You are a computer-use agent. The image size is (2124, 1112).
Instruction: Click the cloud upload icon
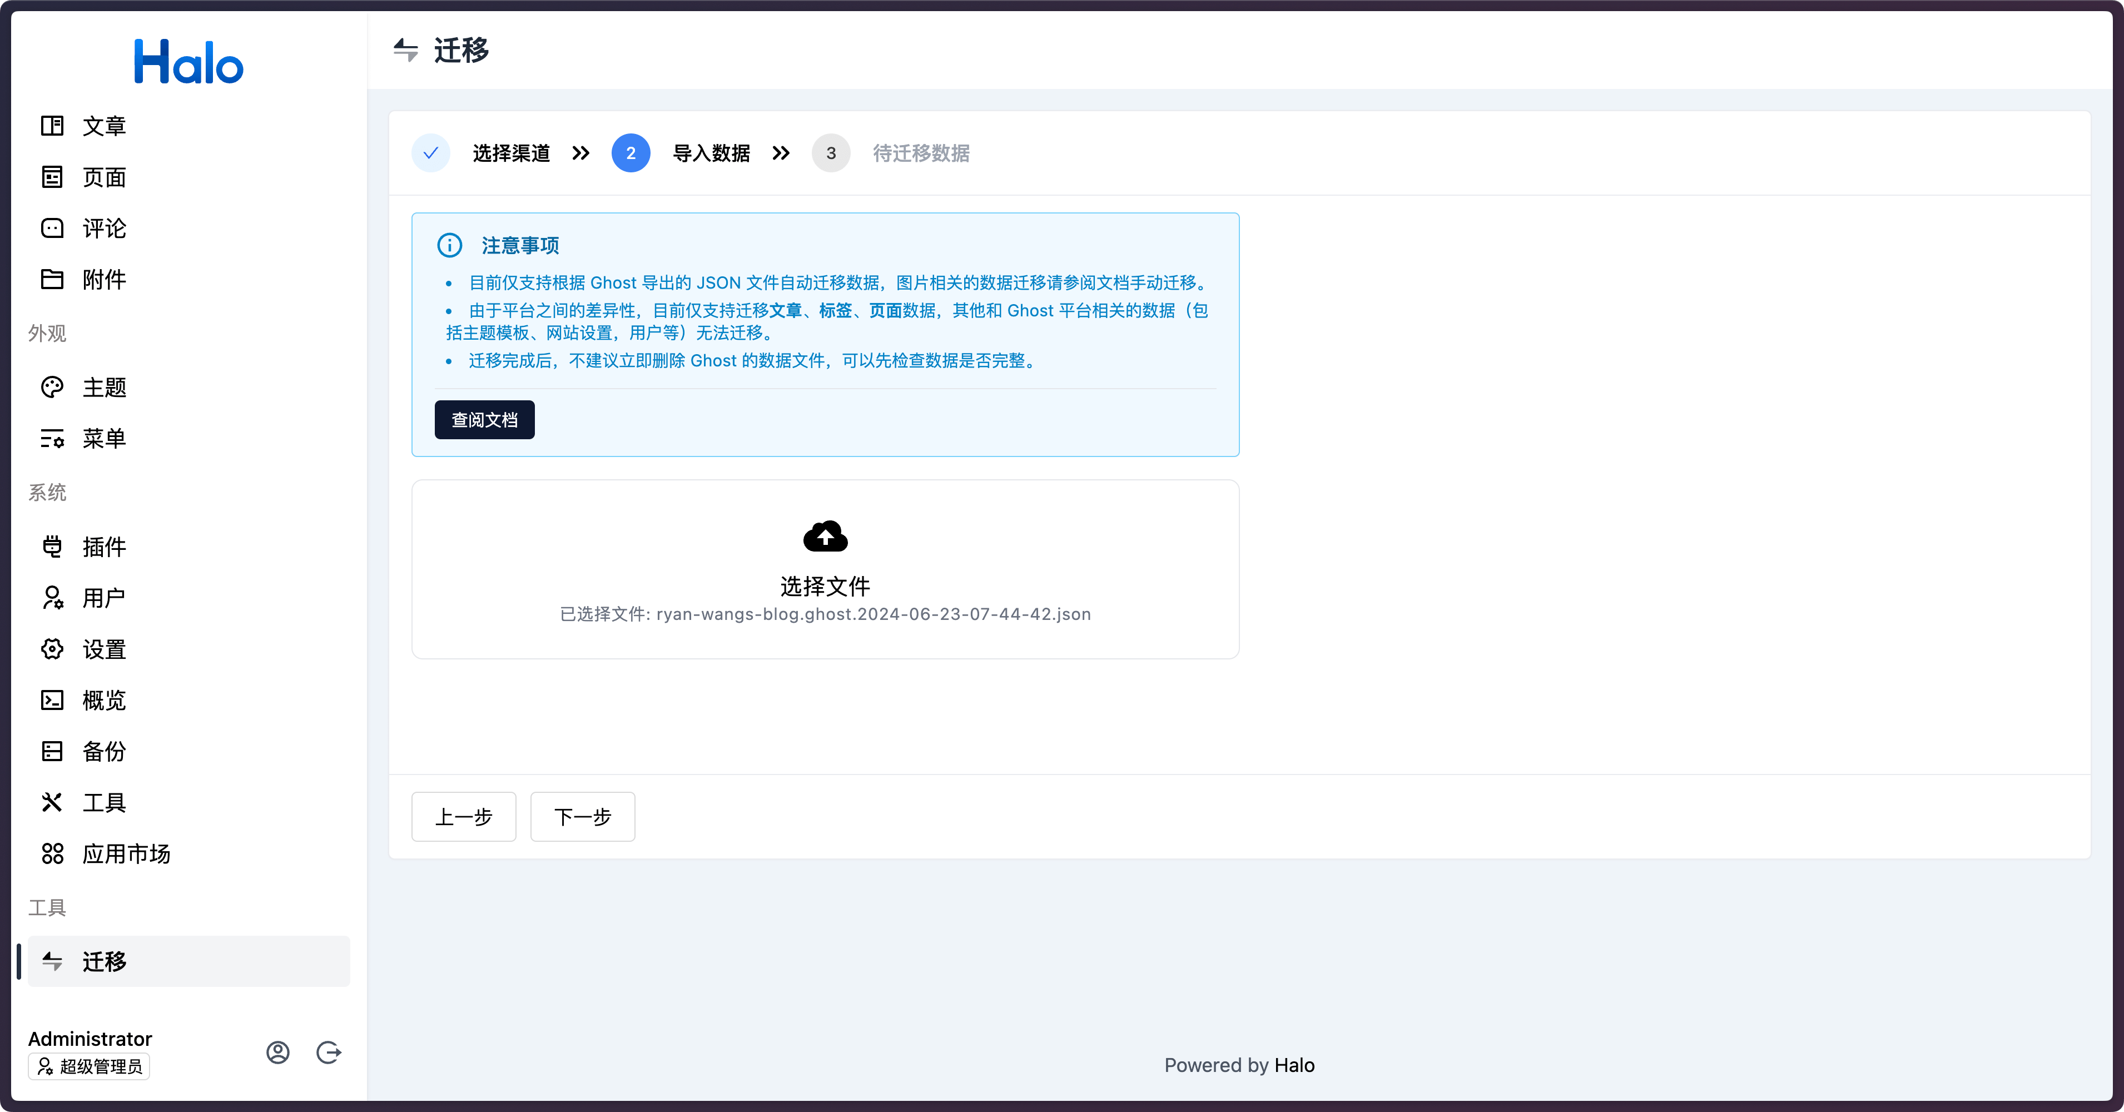(825, 537)
